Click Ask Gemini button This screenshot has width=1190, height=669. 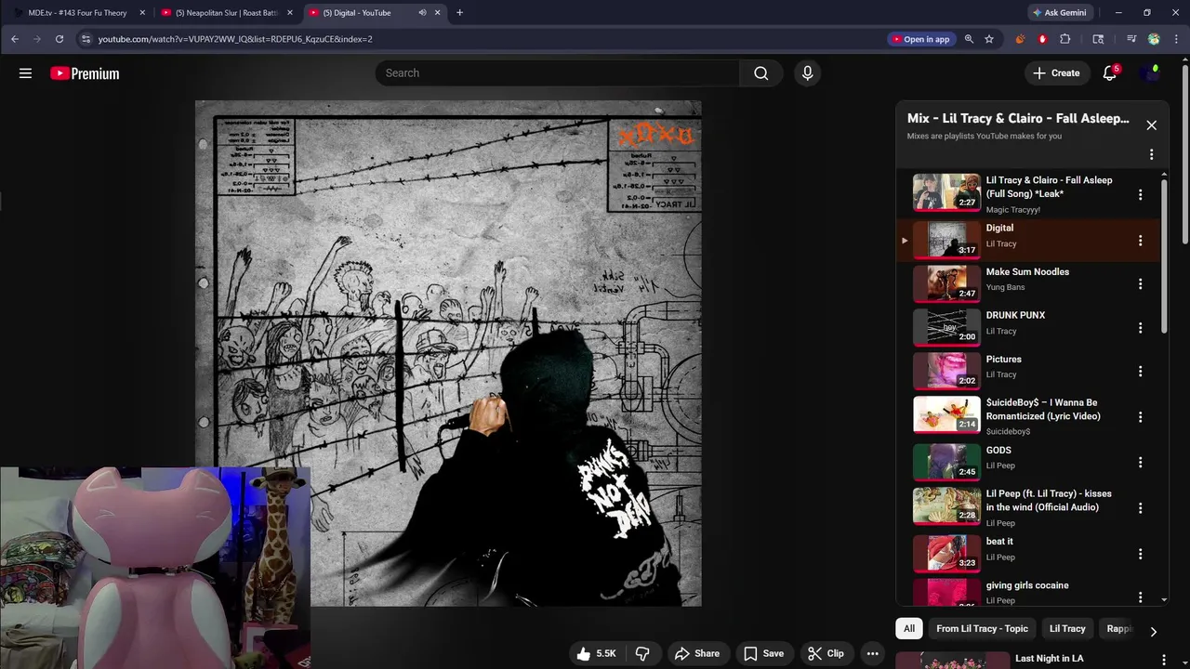(1060, 13)
